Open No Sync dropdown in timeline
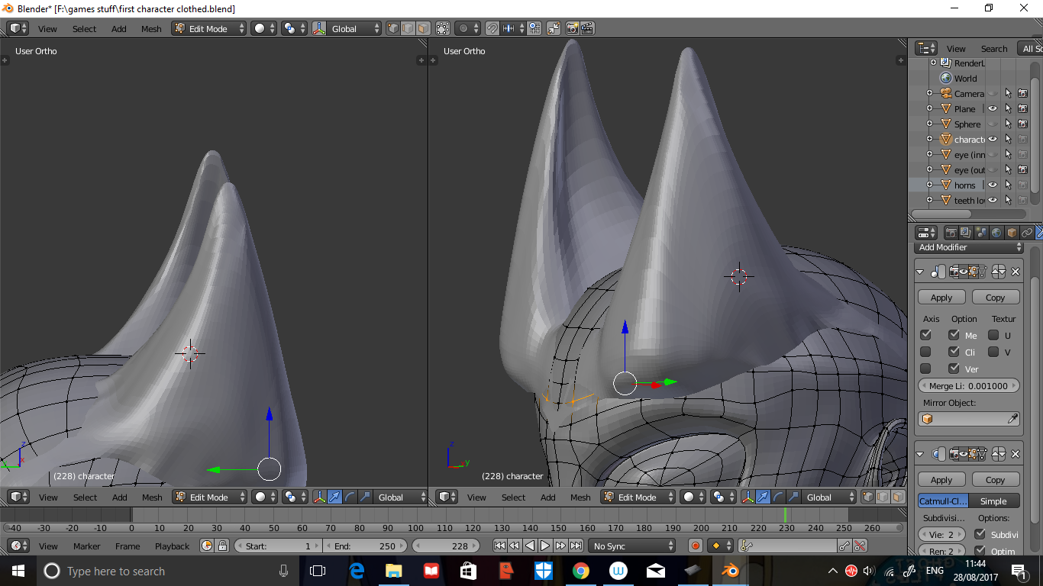The height and width of the screenshot is (586, 1043). [x=633, y=546]
